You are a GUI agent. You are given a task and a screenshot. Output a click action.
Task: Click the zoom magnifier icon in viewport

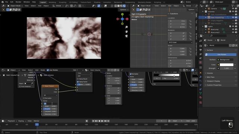(x=126, y=27)
